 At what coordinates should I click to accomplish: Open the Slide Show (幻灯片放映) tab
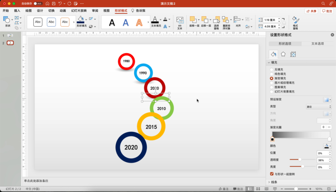[79, 11]
